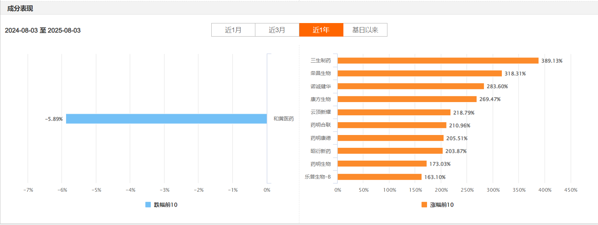Click the 三生制药 stock label
This screenshot has width=598, height=225.
tap(321, 60)
